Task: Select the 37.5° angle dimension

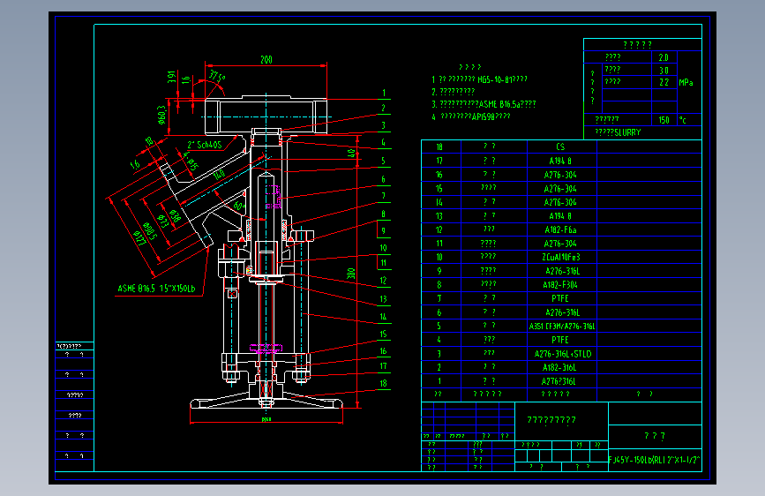Action: (217, 76)
